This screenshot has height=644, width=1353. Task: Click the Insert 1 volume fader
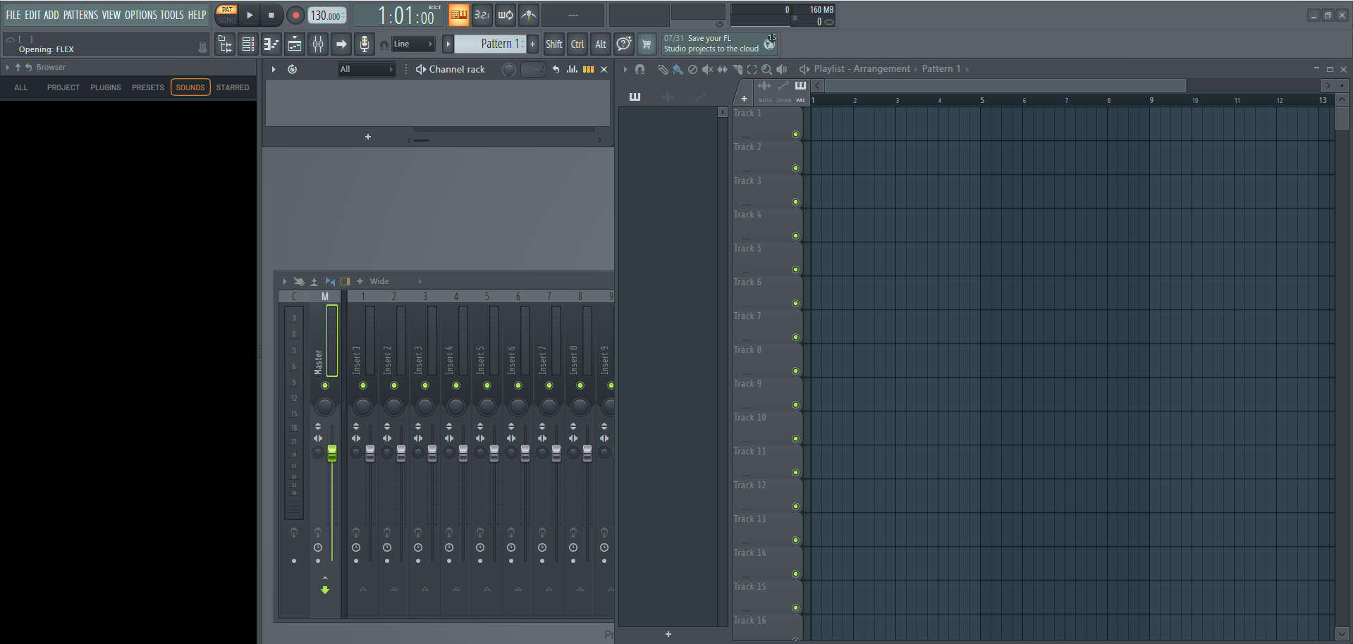pos(370,453)
